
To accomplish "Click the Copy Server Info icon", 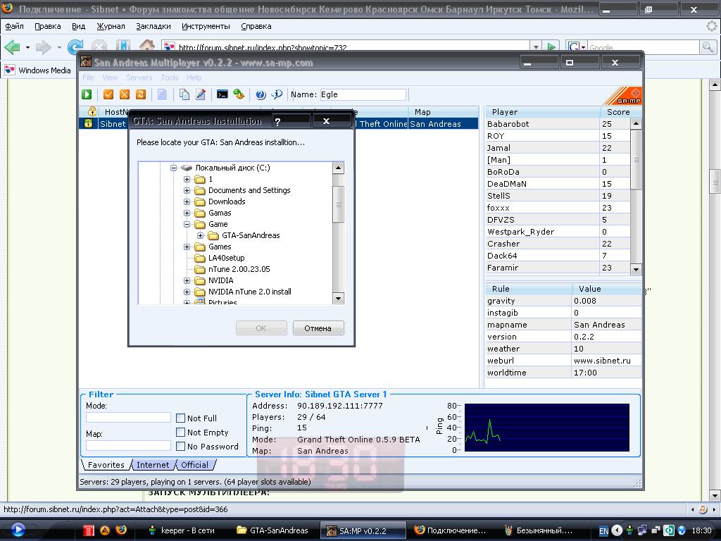I will pos(184,94).
